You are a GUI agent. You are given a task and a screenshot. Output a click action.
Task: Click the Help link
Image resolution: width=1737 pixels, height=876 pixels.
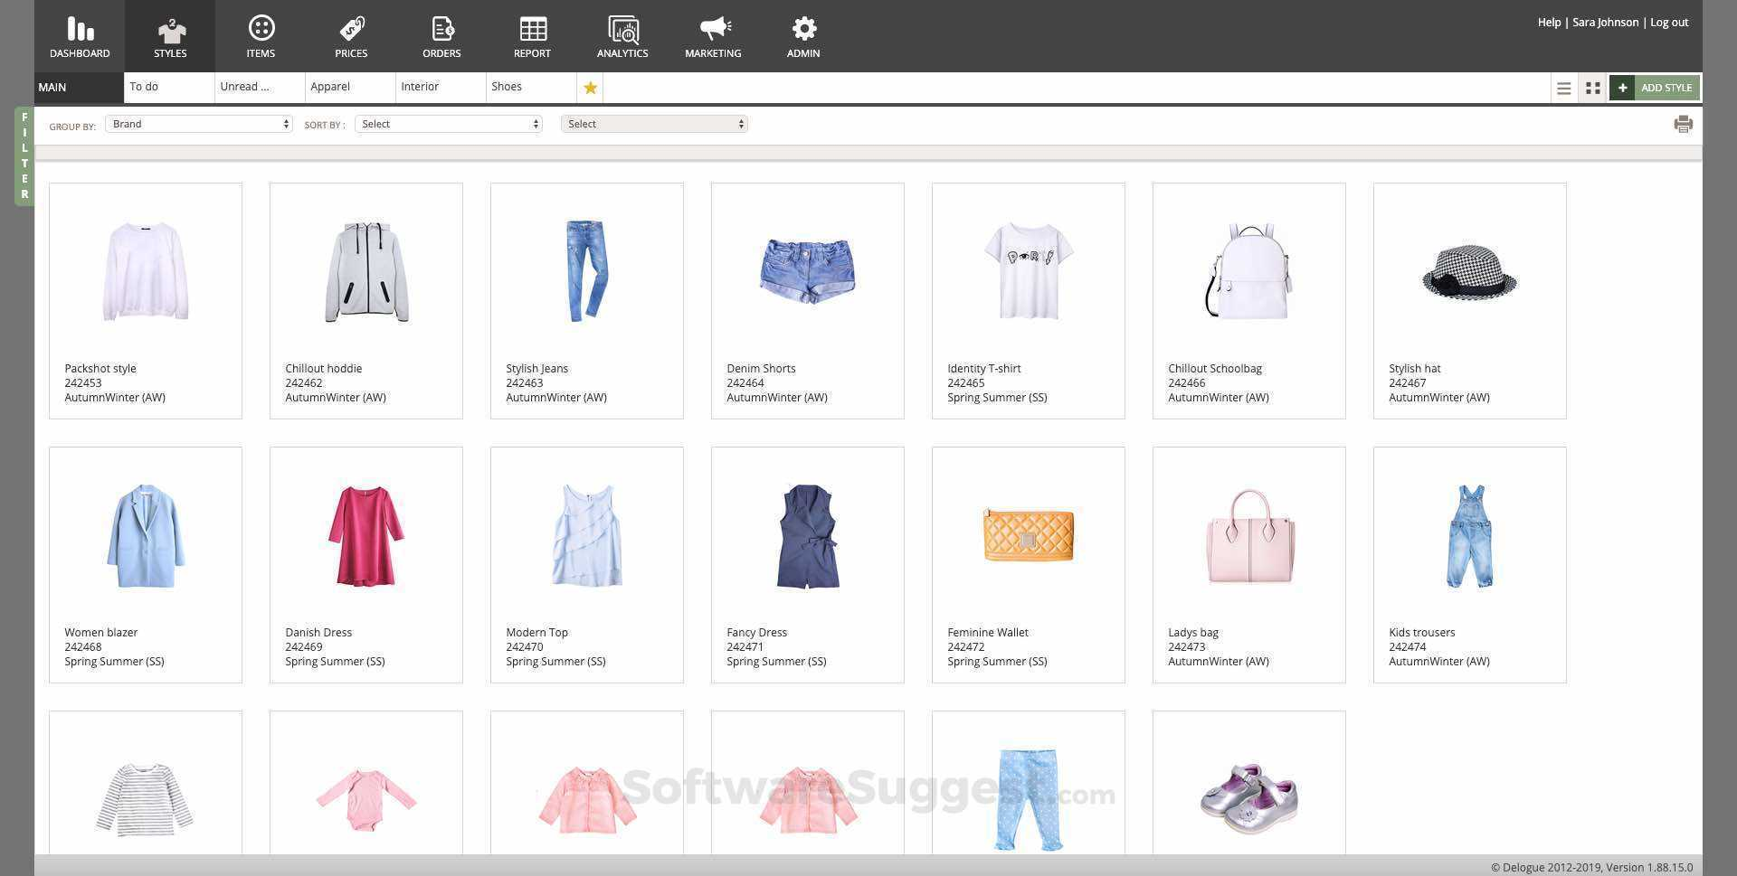tap(1549, 23)
